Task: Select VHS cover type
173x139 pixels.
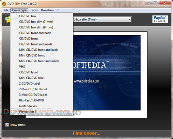Action: pyautogui.click(x=42, y=67)
